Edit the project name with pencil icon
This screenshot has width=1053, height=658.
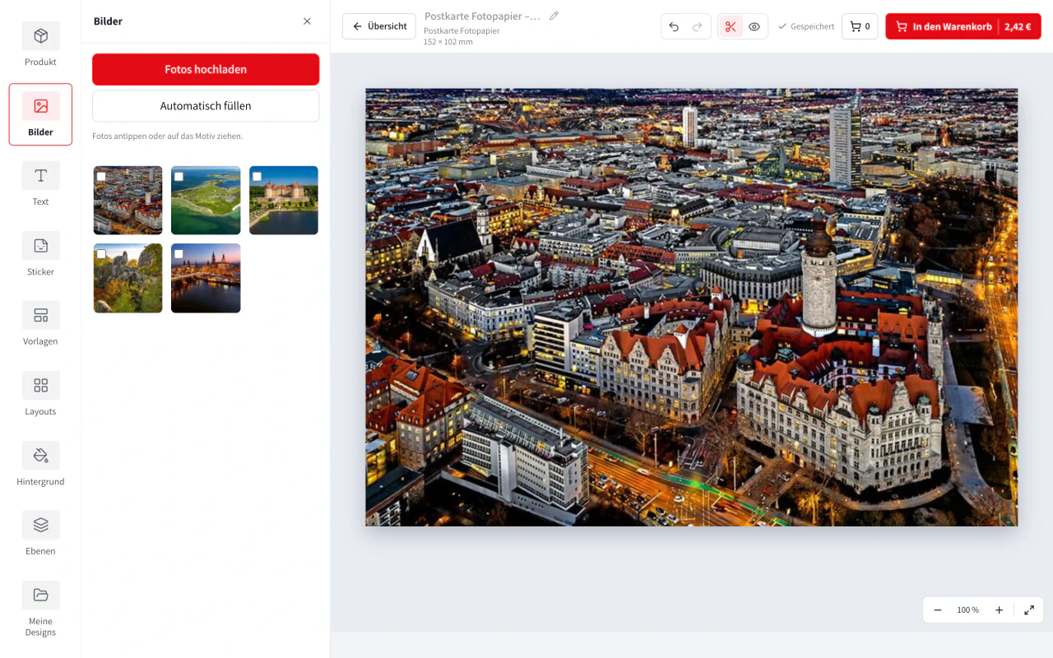click(554, 16)
